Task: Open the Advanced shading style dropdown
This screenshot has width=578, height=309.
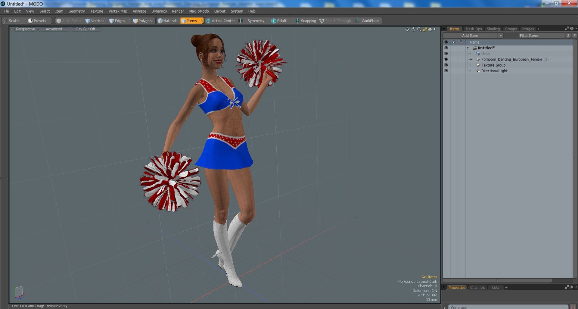Action: click(54, 29)
